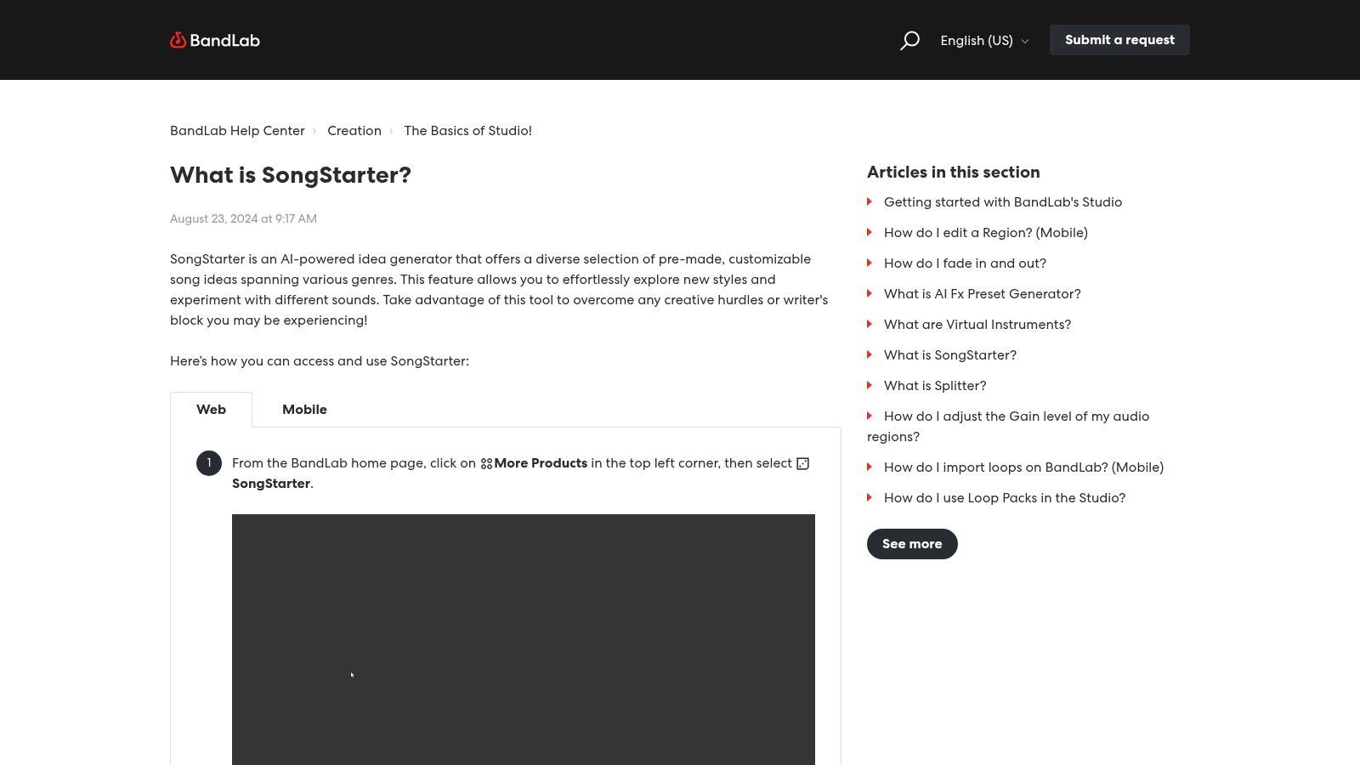The height and width of the screenshot is (765, 1360).
Task: Click the step 1 number badge
Action: (x=208, y=463)
